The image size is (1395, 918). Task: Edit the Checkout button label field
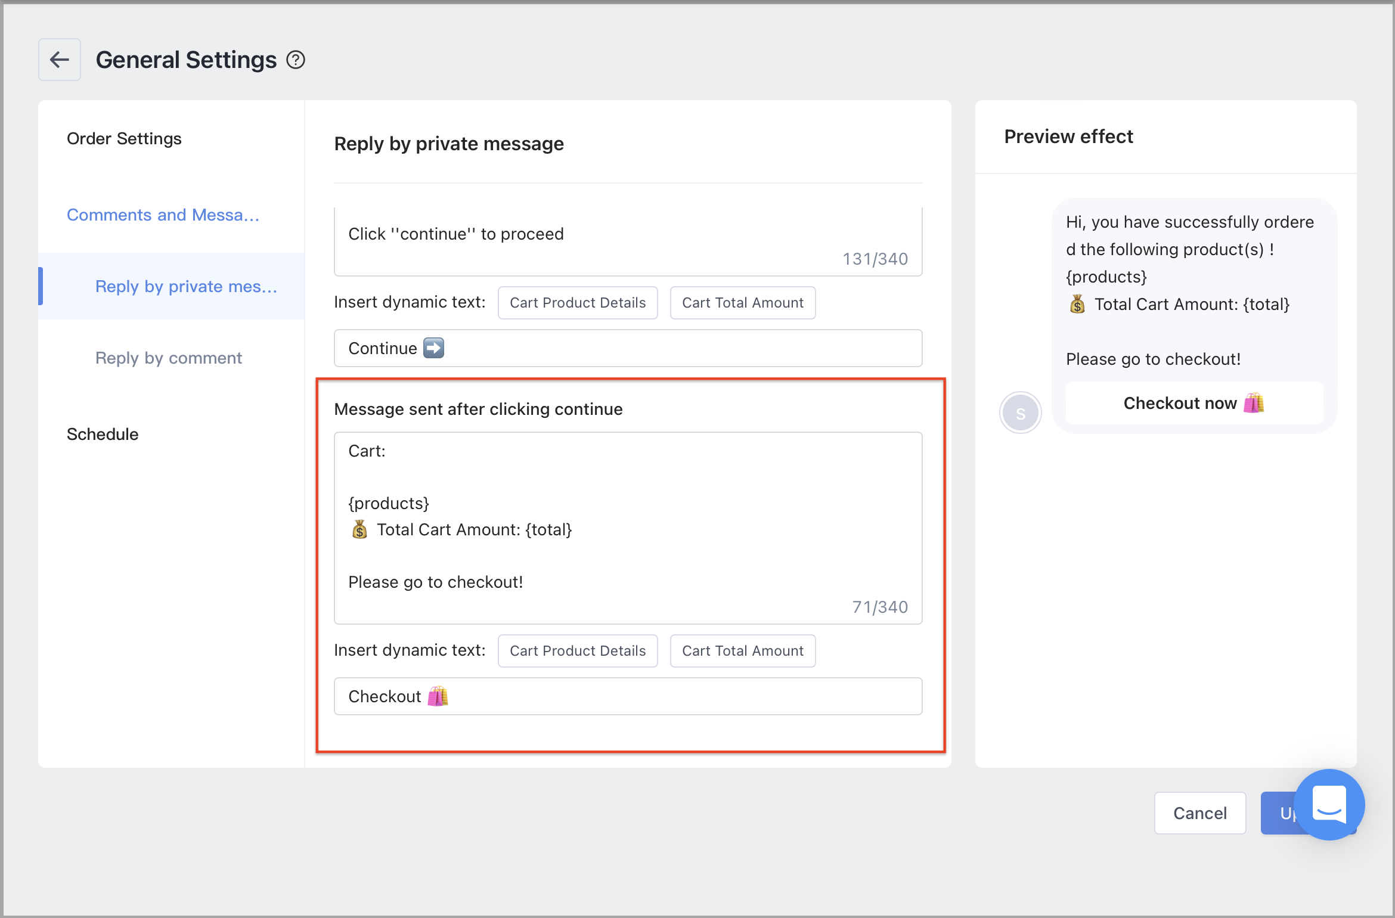628,696
